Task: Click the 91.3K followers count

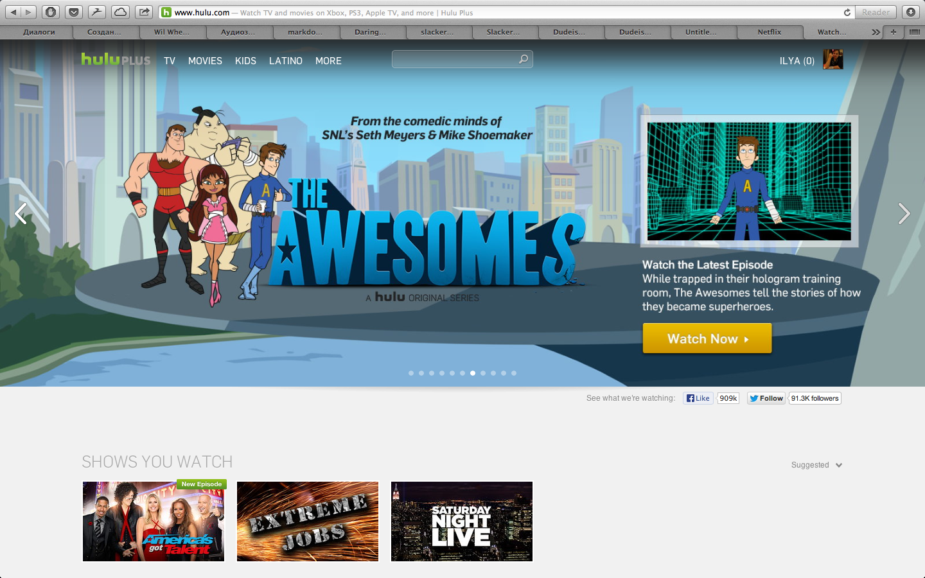Action: [815, 398]
